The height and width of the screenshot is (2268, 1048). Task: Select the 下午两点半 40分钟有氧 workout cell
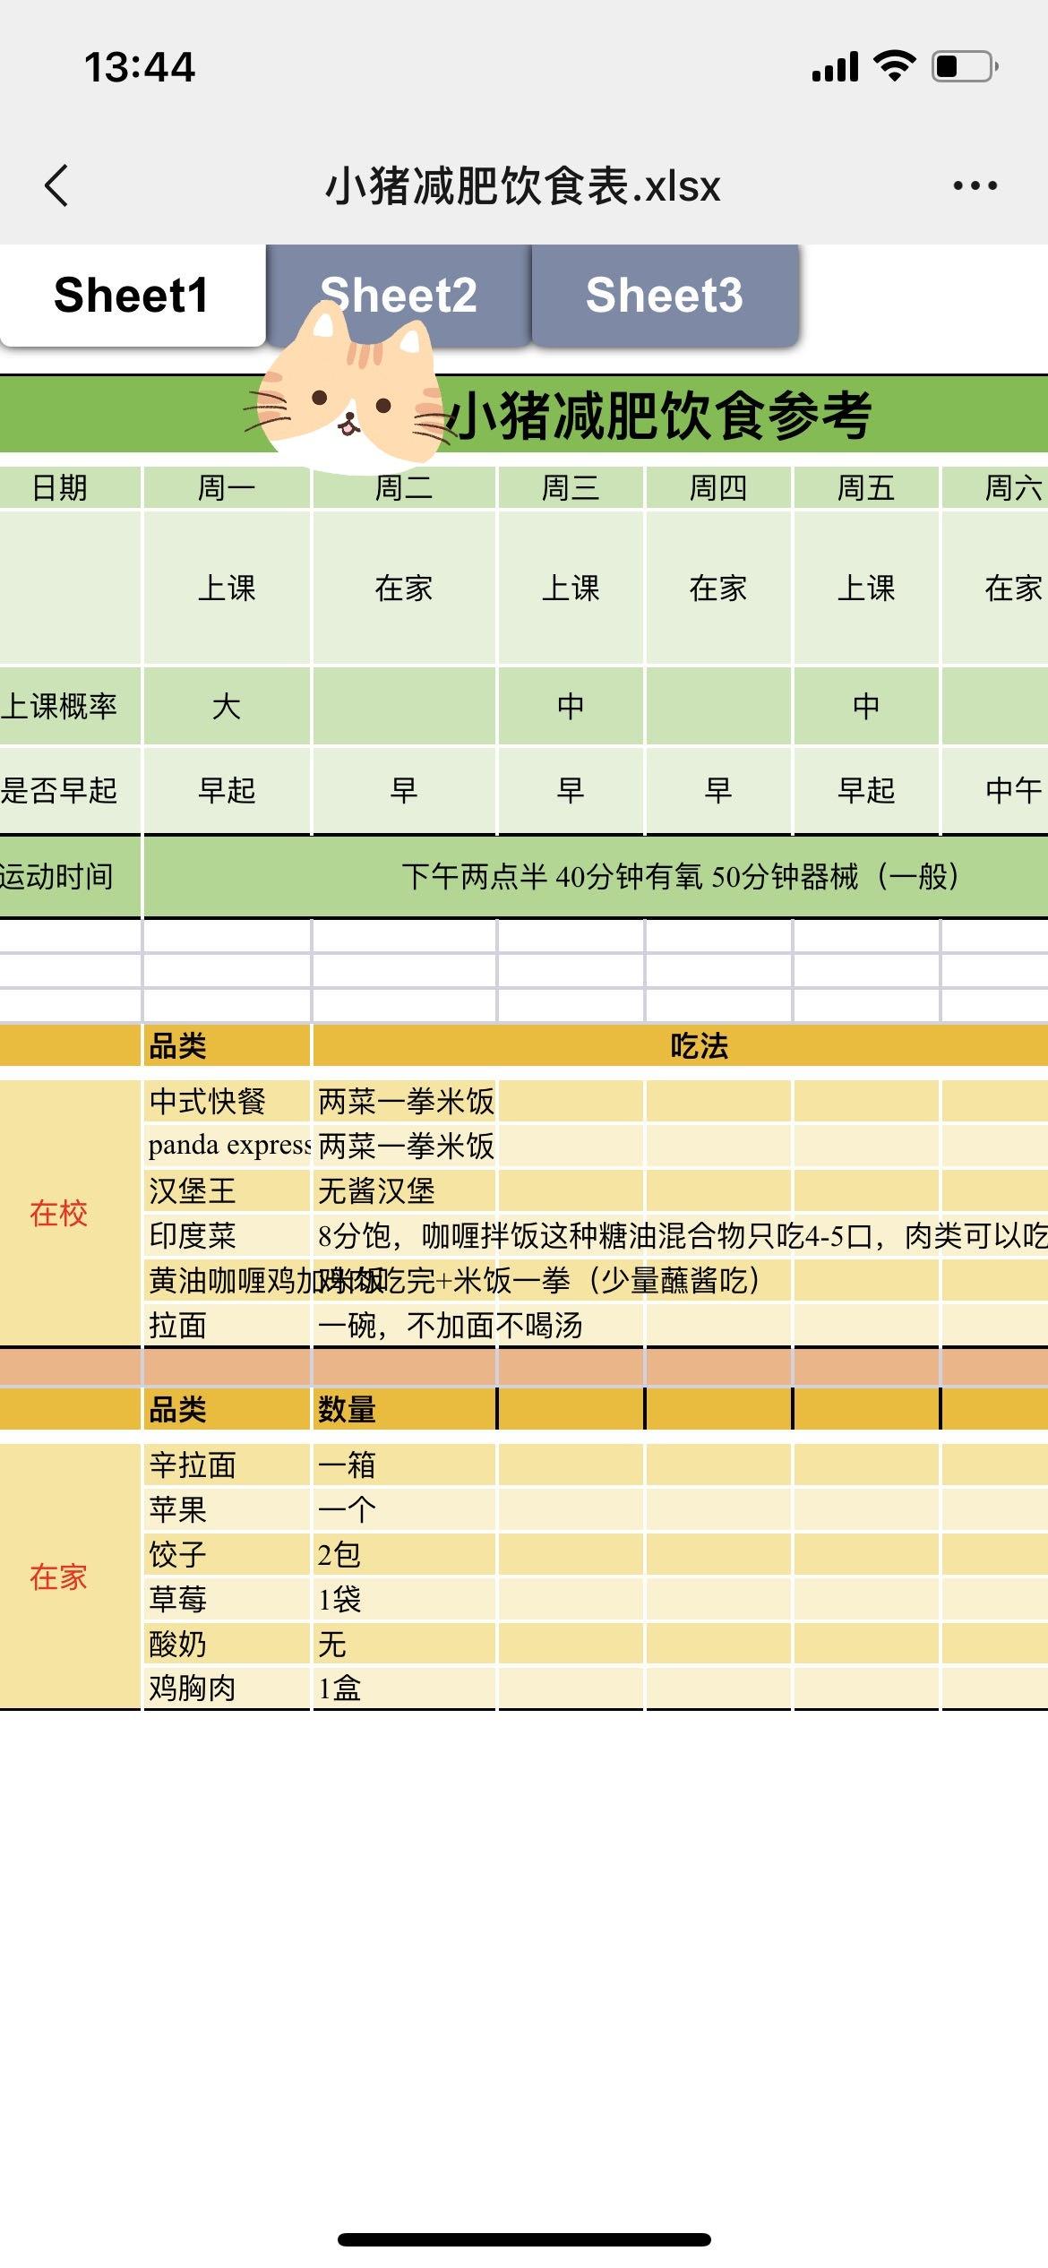(596, 876)
